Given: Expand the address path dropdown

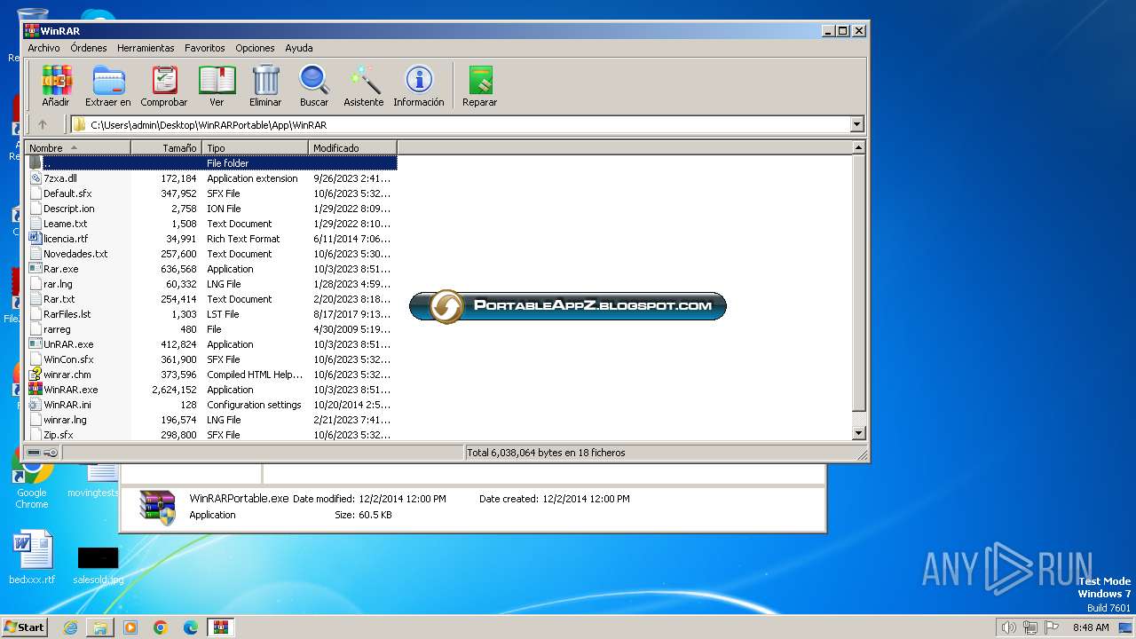Looking at the screenshot, I should pyautogui.click(x=856, y=125).
